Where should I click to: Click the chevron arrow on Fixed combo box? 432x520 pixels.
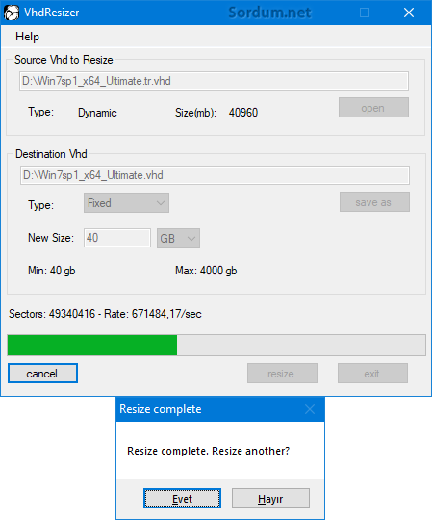(x=161, y=203)
